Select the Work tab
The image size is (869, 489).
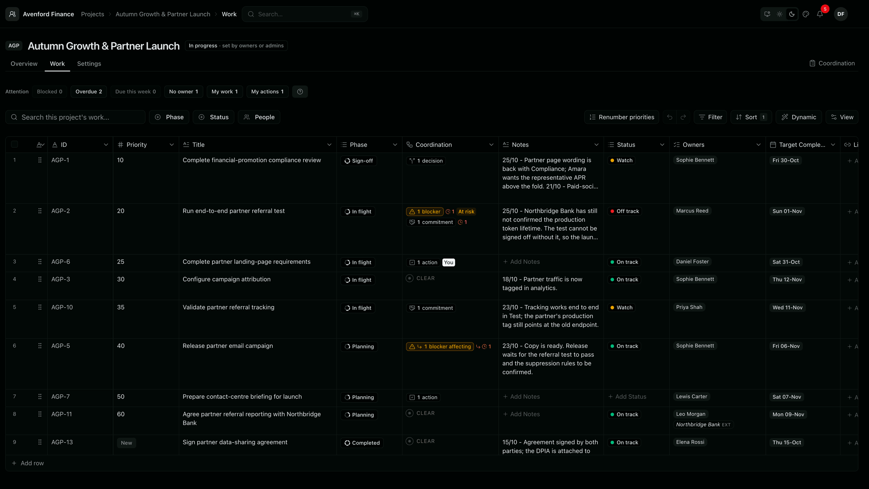point(57,64)
